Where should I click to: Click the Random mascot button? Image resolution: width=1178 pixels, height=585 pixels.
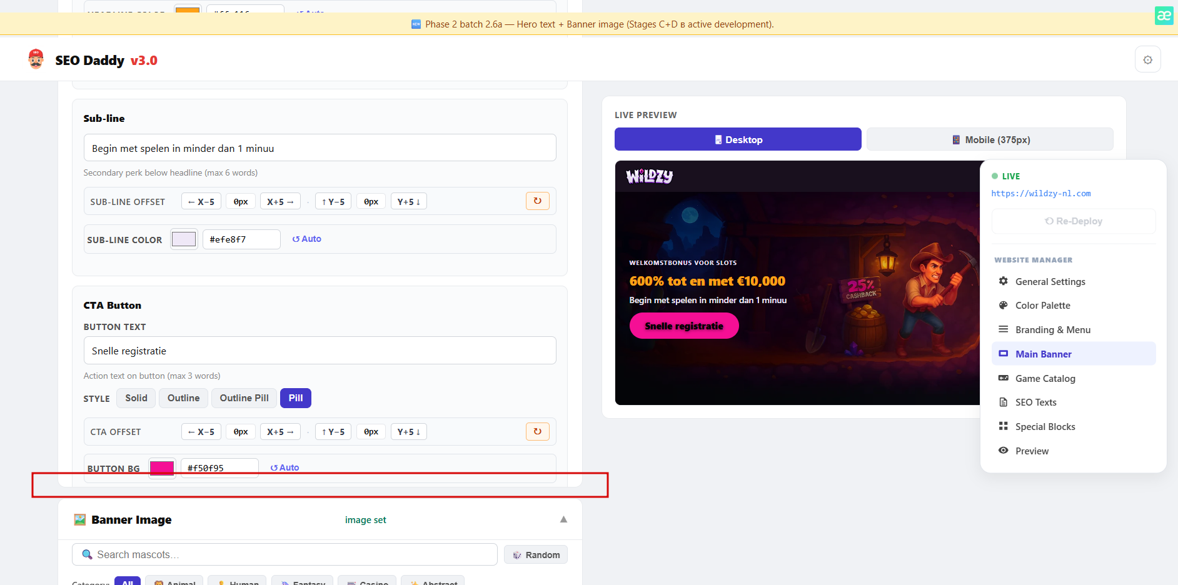[x=536, y=555]
